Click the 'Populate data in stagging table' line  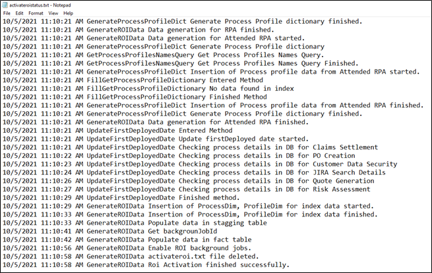point(135,223)
